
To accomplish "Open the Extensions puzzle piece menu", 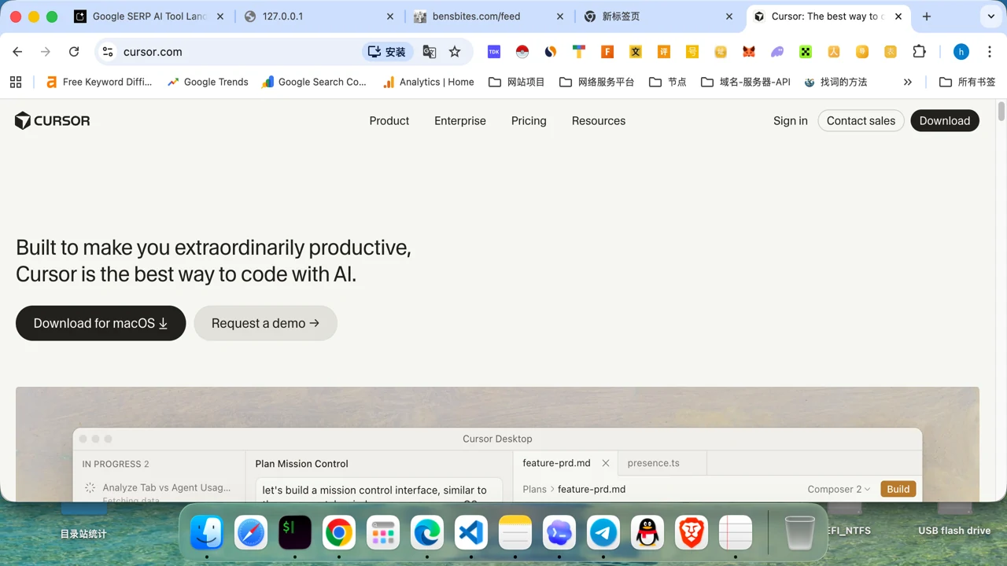I will click(919, 52).
